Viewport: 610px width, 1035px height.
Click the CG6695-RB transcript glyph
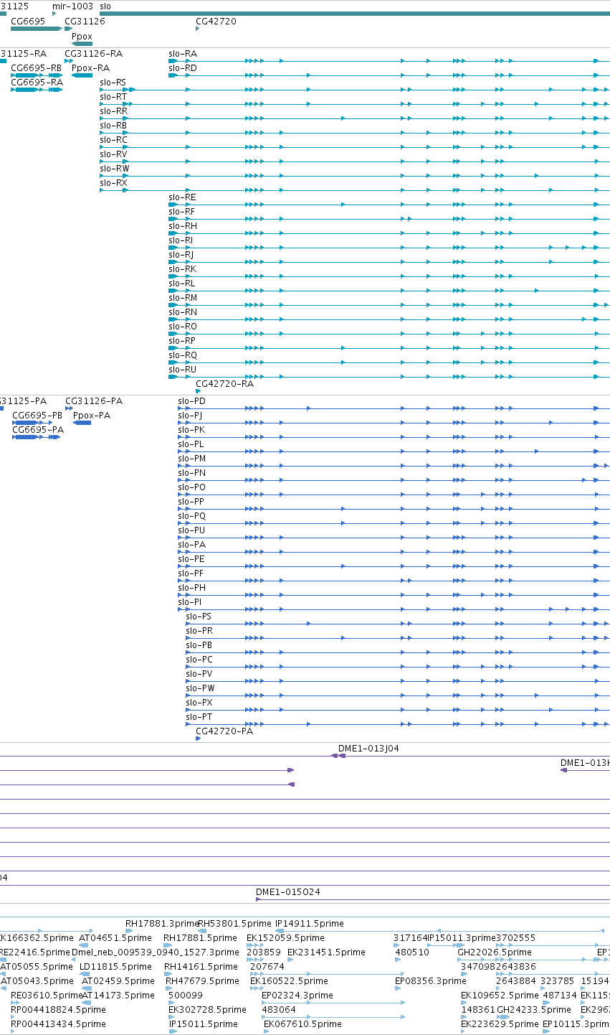[x=37, y=75]
